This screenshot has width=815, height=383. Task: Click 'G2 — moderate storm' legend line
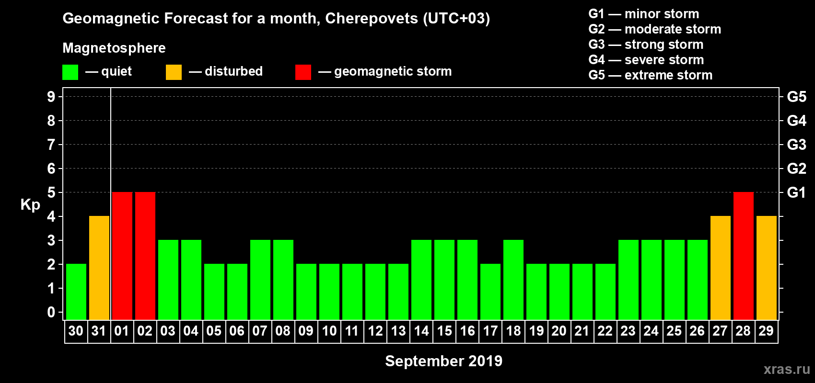tap(655, 29)
